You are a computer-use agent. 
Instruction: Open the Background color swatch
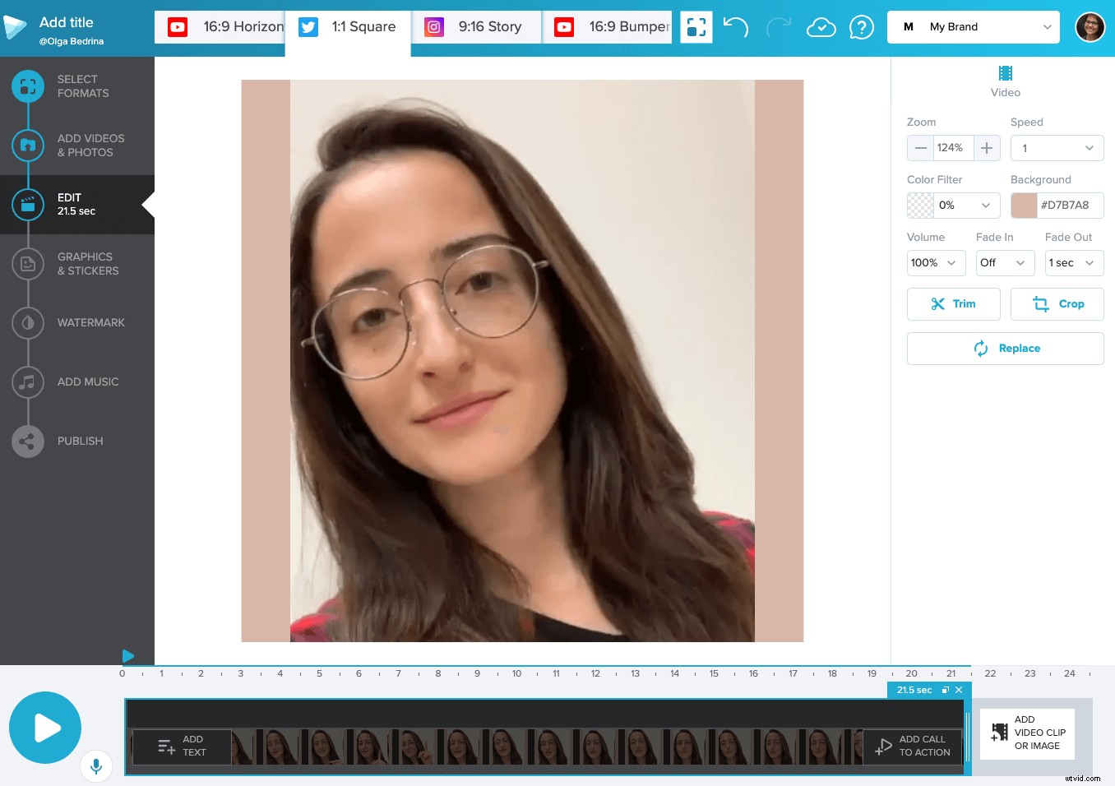click(x=1023, y=205)
